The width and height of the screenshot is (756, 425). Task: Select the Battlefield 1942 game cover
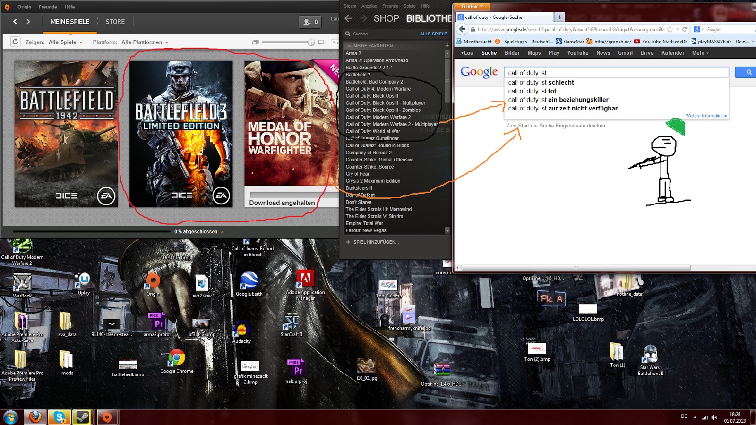click(66, 134)
